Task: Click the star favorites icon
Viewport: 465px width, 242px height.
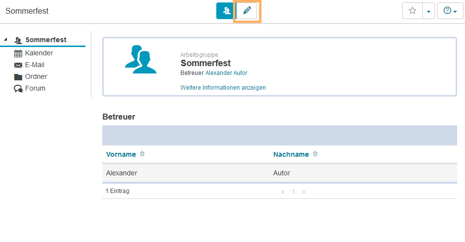Action: (x=412, y=11)
